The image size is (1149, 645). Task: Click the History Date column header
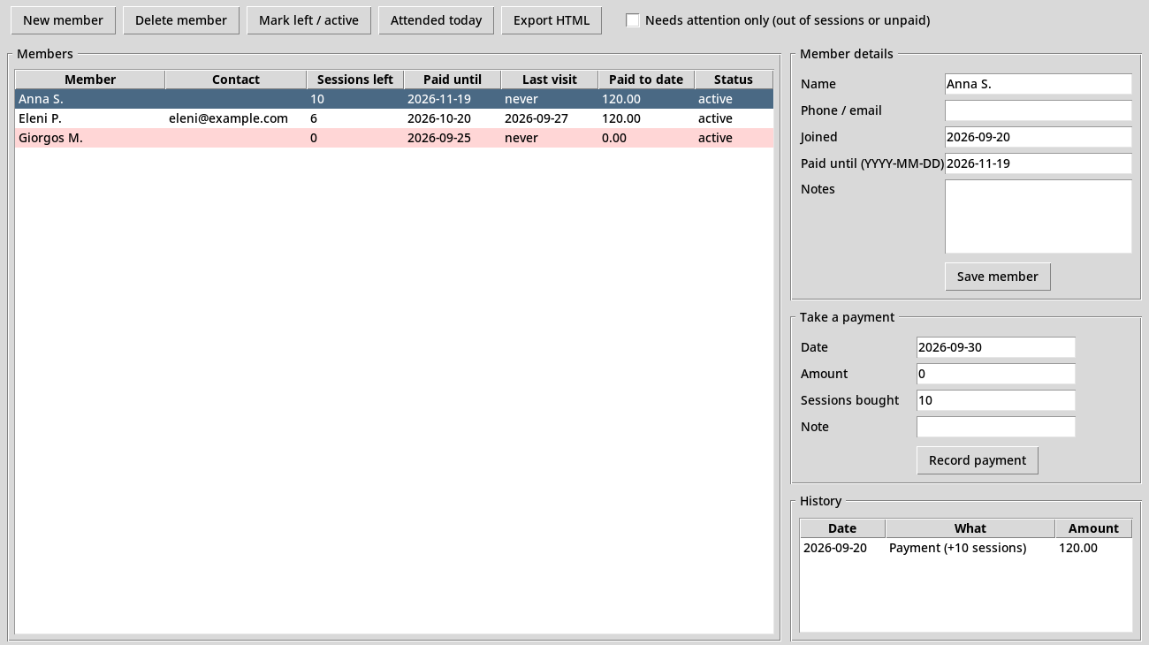coord(842,528)
